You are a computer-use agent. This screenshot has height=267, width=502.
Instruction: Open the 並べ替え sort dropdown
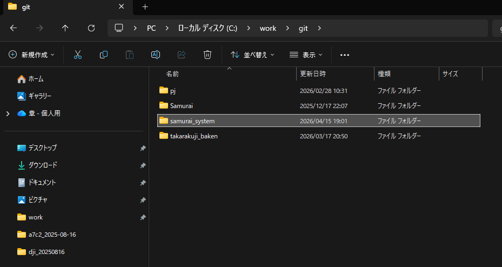coord(252,55)
